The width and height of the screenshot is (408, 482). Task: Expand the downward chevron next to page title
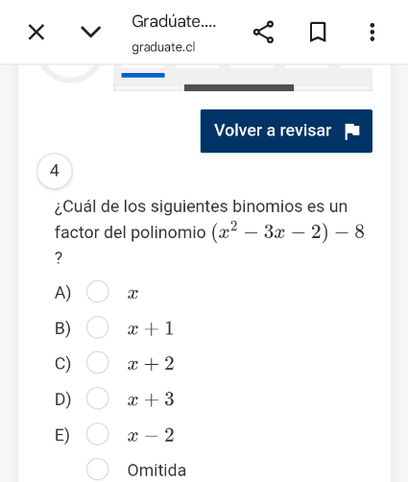pos(91,32)
